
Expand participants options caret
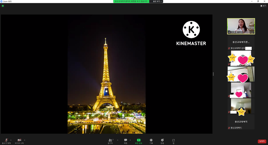118,140
